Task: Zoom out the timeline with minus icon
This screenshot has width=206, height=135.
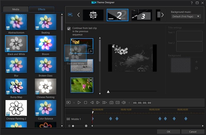Action: 69,126
